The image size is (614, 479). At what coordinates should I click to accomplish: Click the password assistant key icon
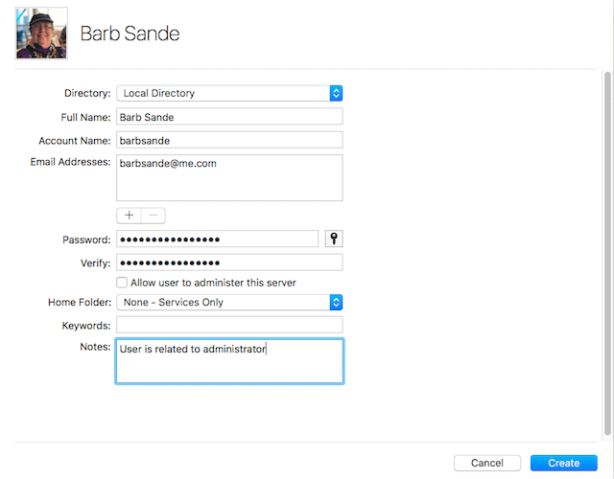click(x=334, y=239)
